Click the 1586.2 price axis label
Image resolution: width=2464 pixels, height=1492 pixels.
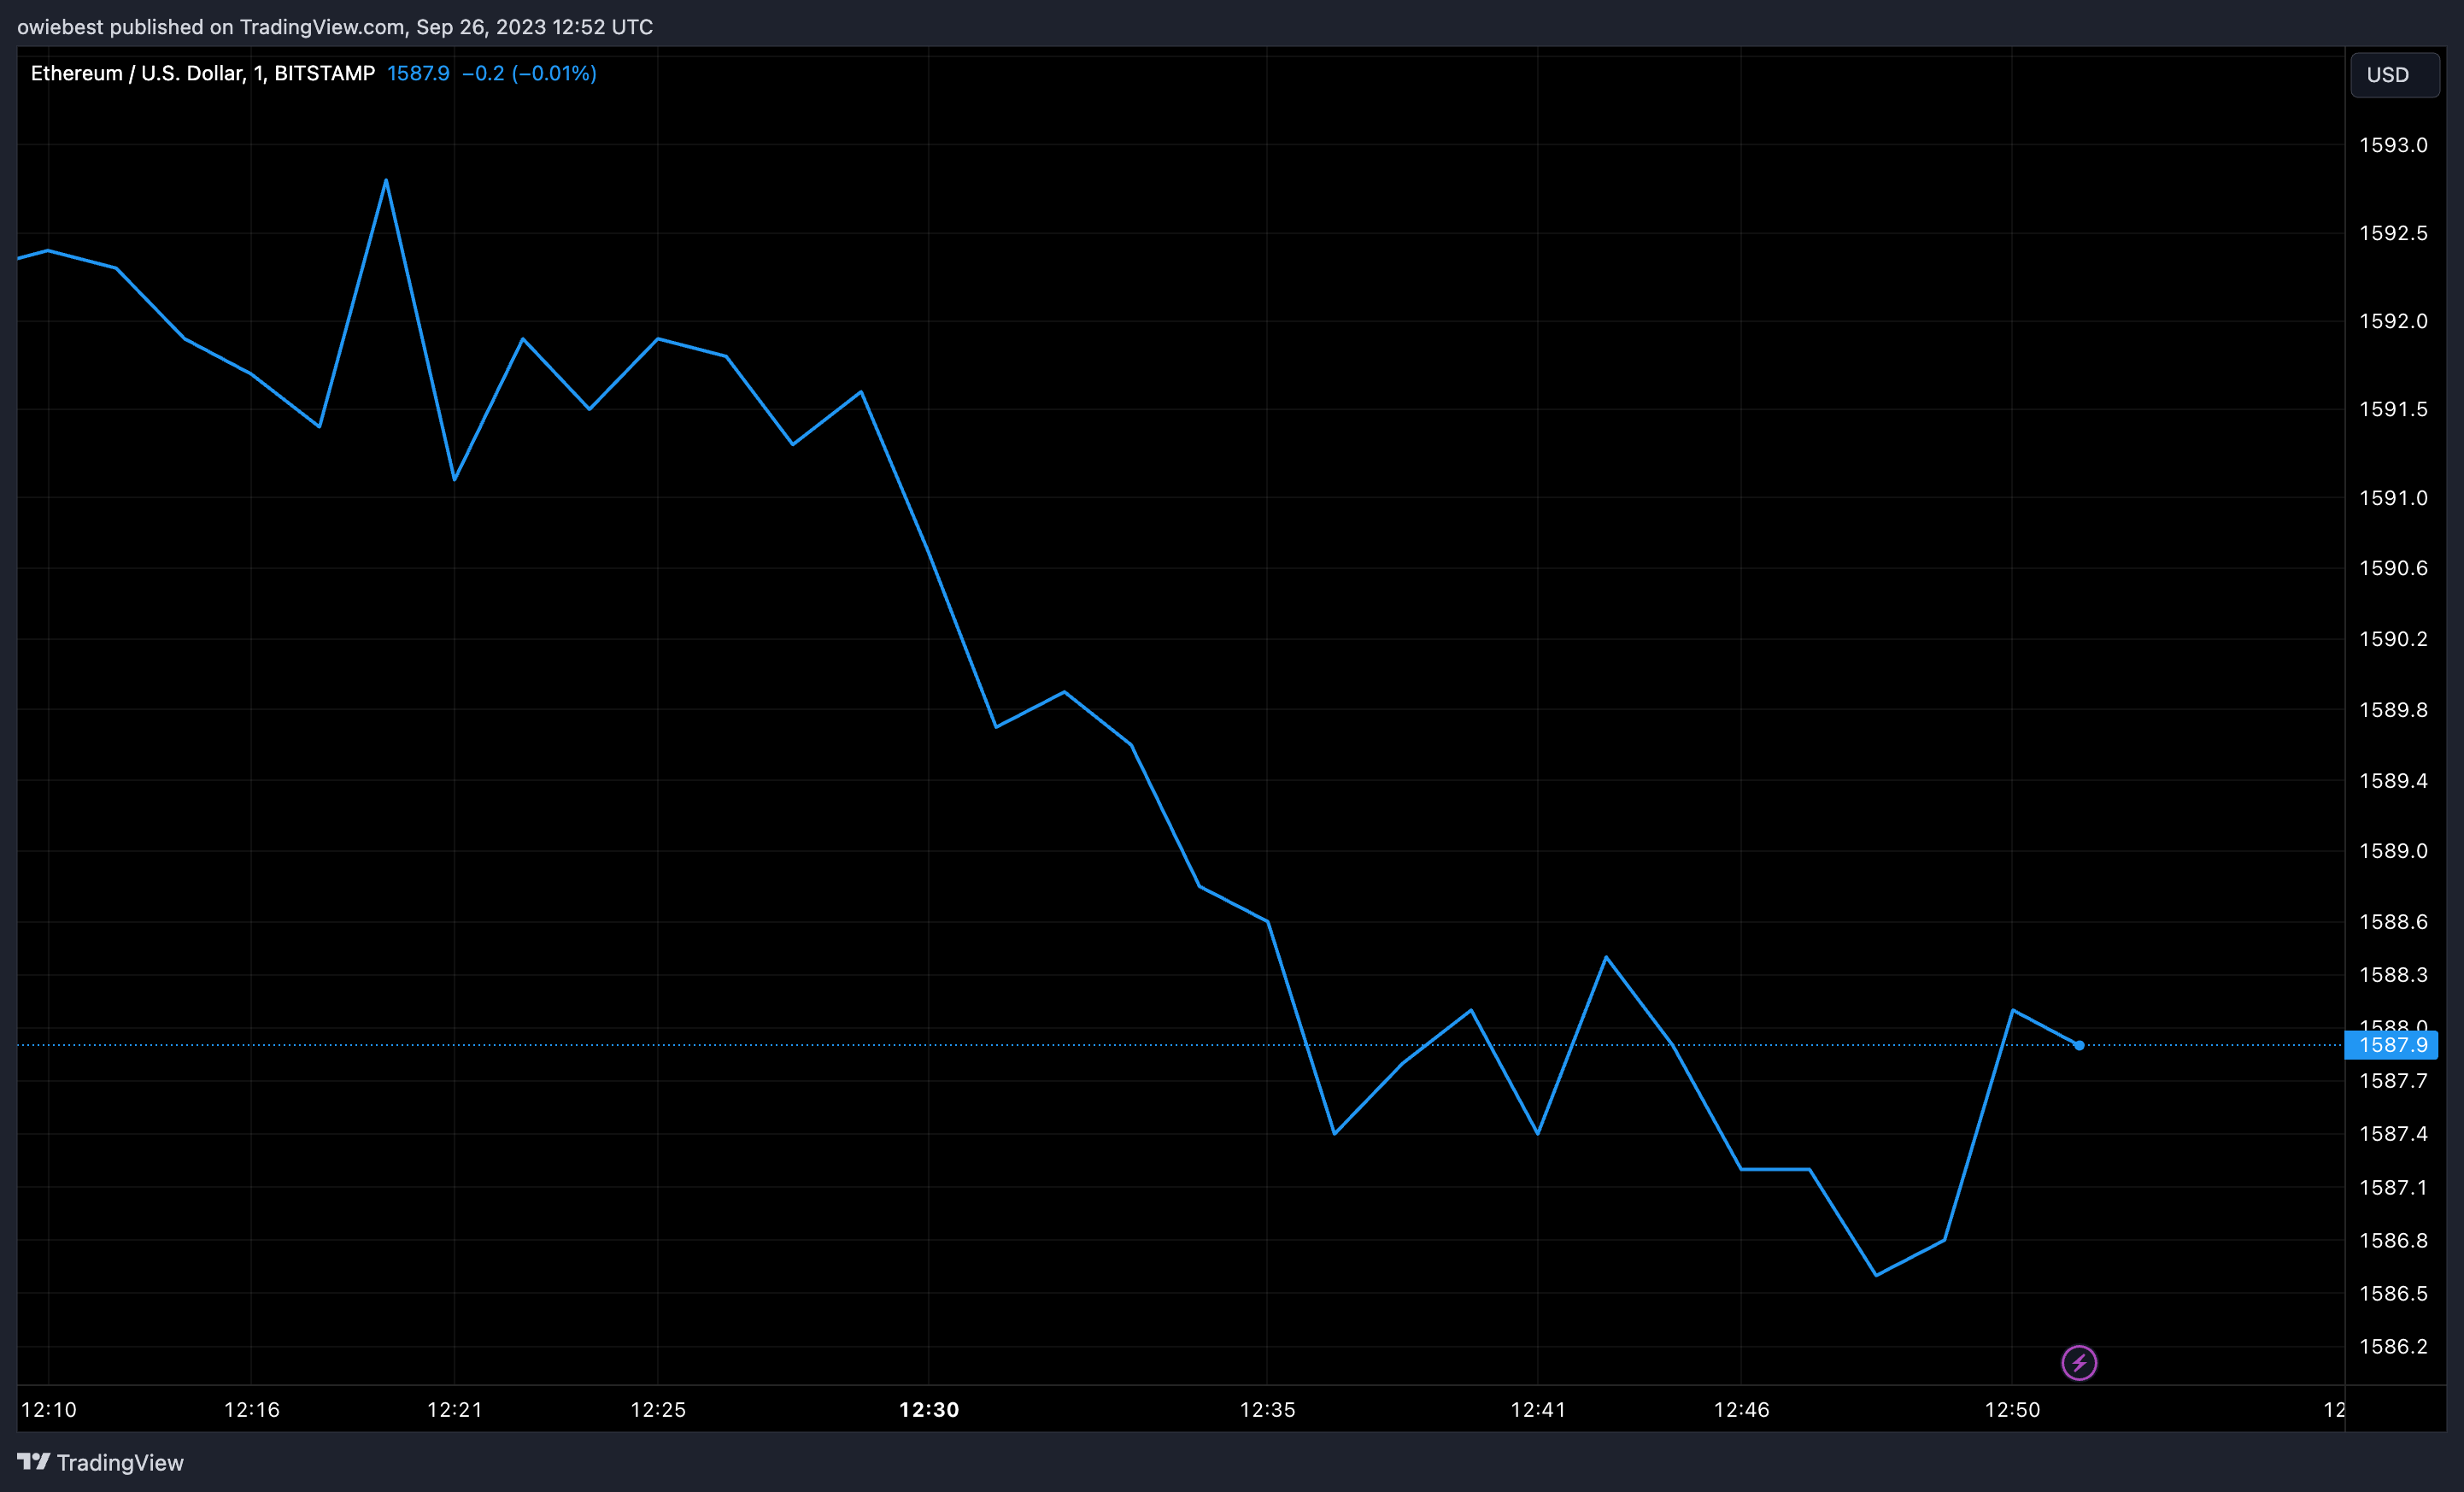(x=2393, y=1346)
